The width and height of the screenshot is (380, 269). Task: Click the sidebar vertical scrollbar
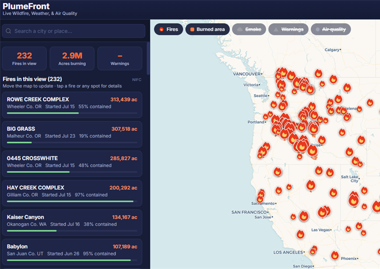click(148, 59)
